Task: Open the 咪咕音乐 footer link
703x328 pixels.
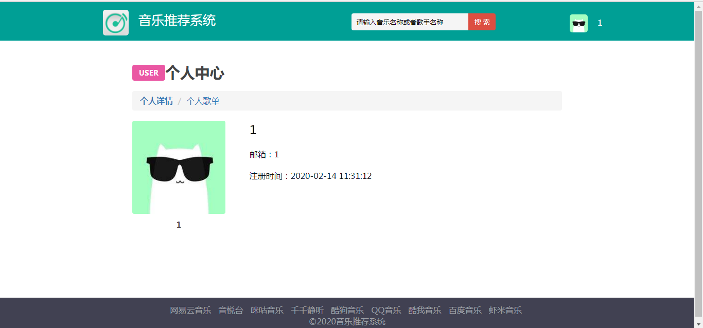Action: click(x=267, y=311)
